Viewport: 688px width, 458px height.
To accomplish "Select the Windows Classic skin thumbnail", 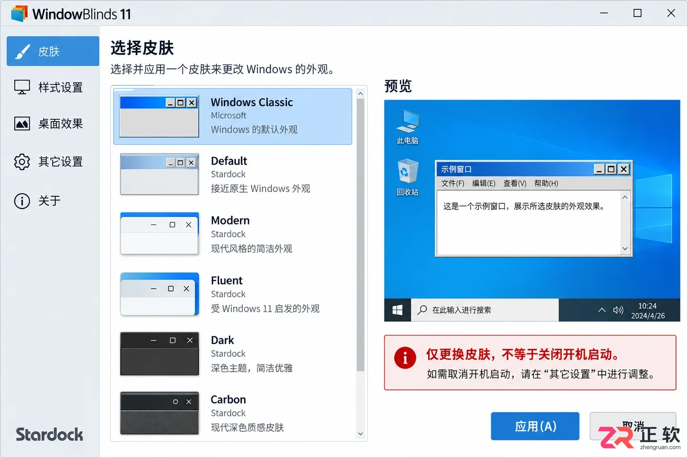I will (159, 116).
